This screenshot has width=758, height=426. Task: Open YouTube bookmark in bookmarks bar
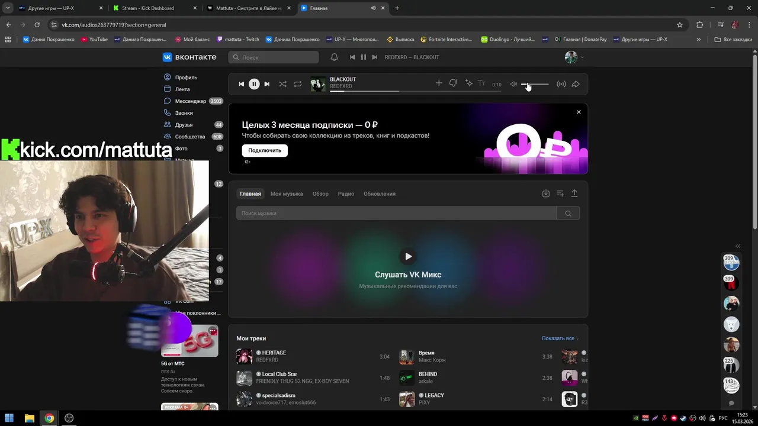[95, 40]
